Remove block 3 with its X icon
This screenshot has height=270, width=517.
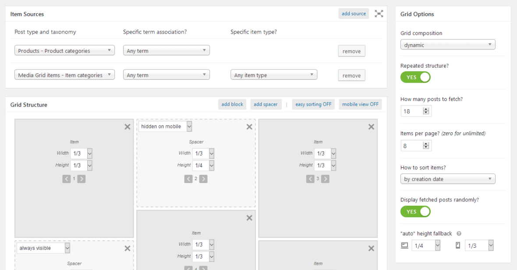371,127
